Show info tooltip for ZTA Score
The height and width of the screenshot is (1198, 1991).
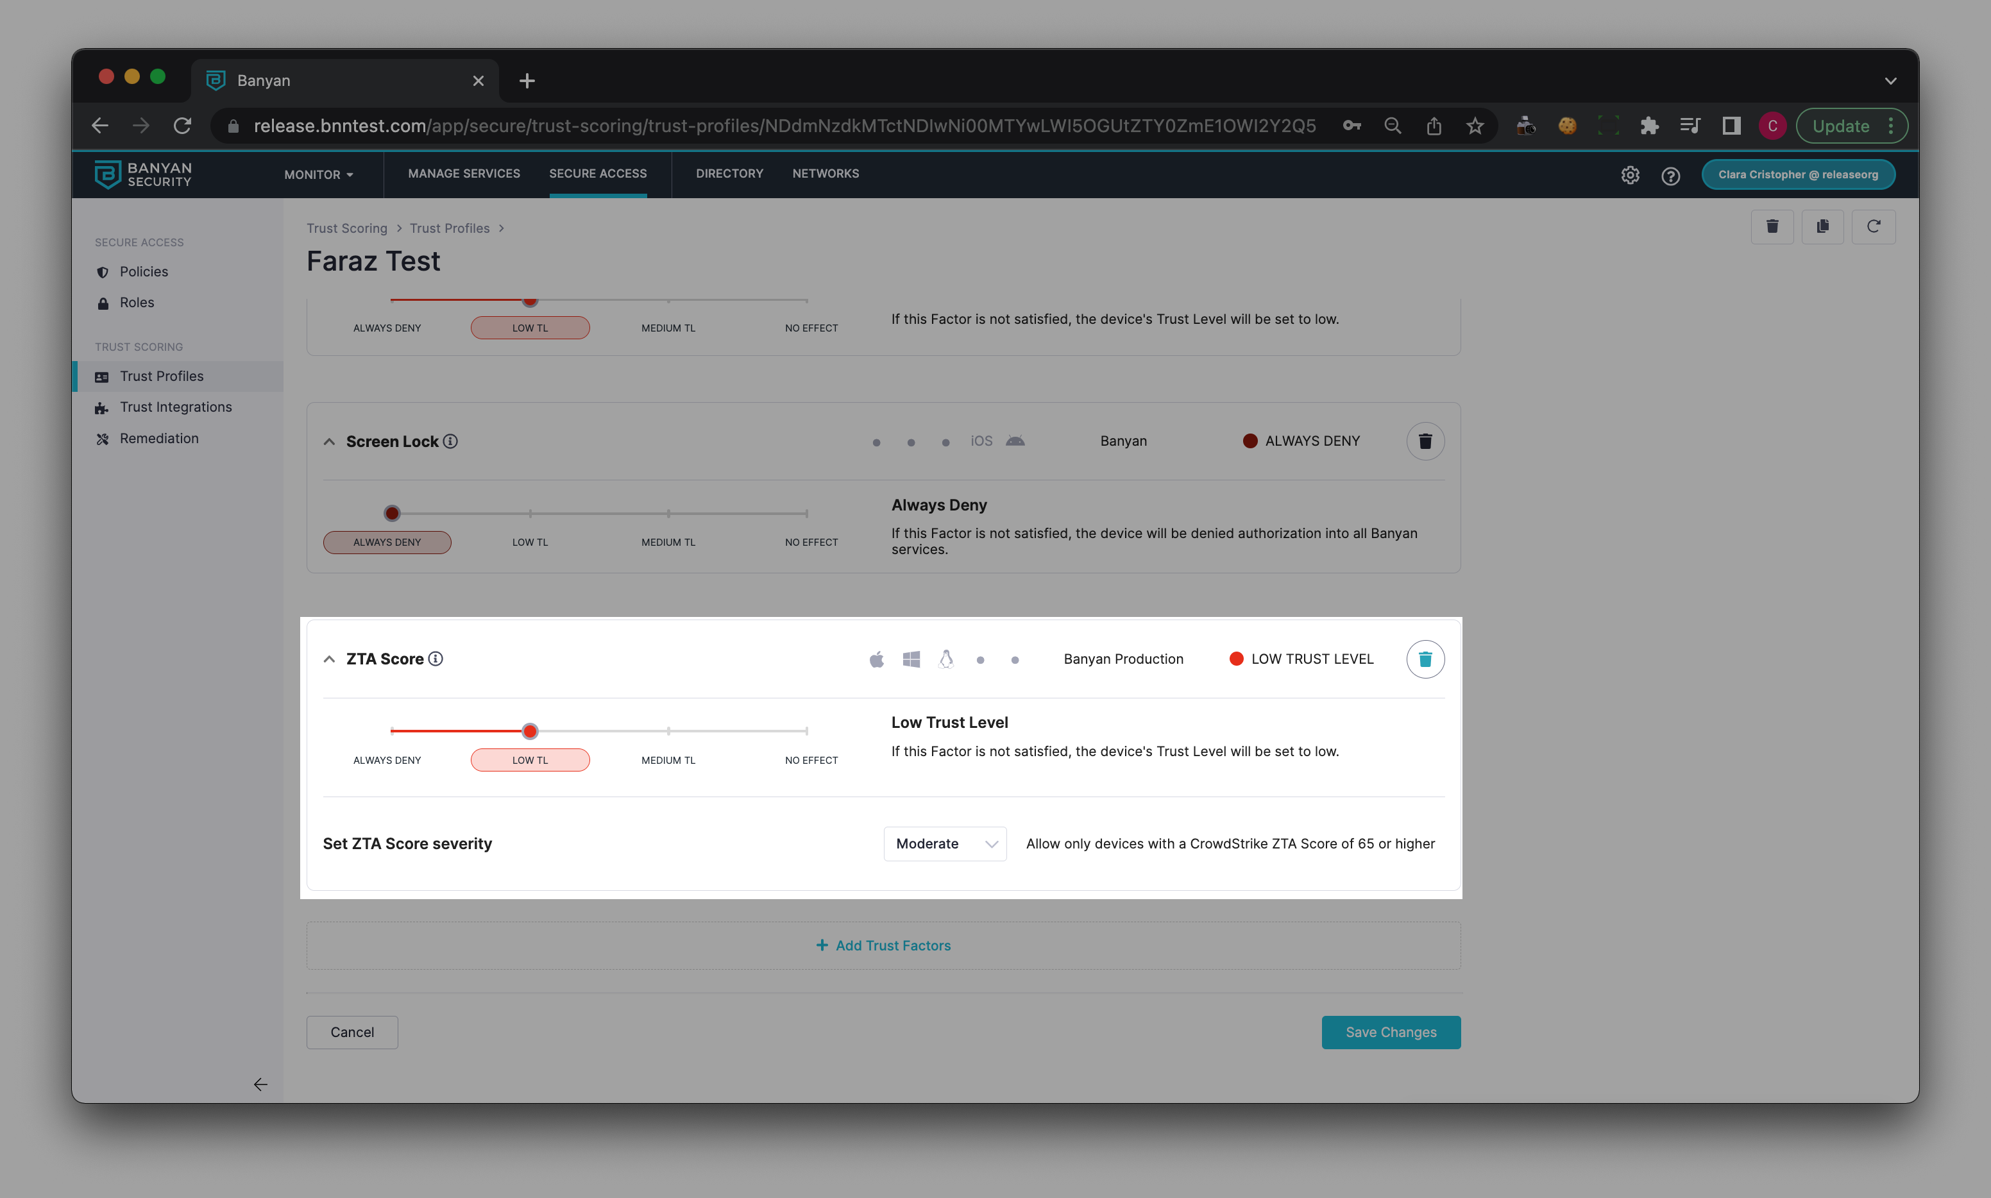[x=436, y=659]
